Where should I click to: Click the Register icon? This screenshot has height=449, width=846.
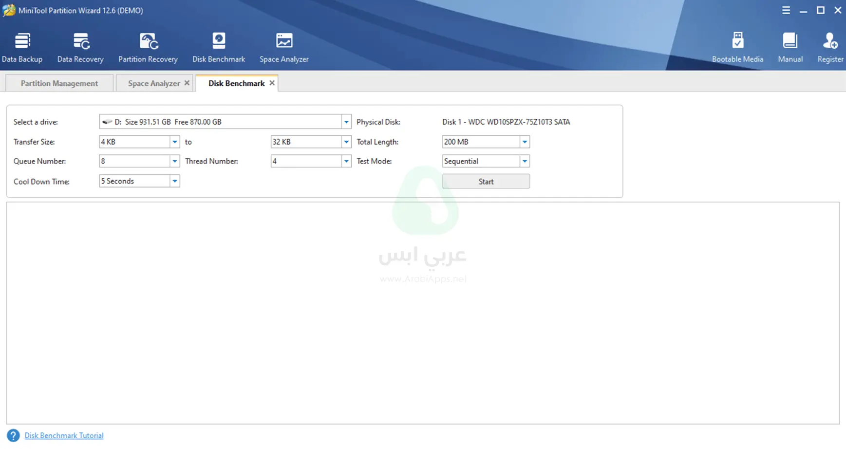tap(830, 47)
